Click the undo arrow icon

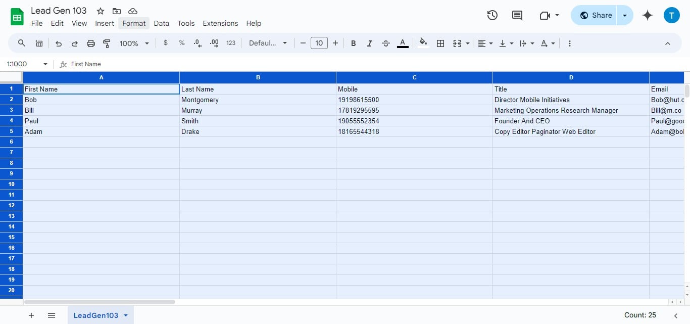(x=59, y=43)
